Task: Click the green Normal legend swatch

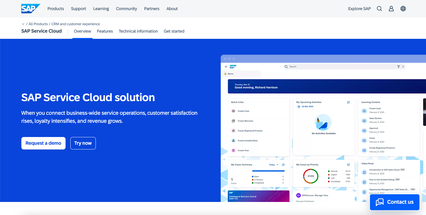Action: [x=329, y=171]
